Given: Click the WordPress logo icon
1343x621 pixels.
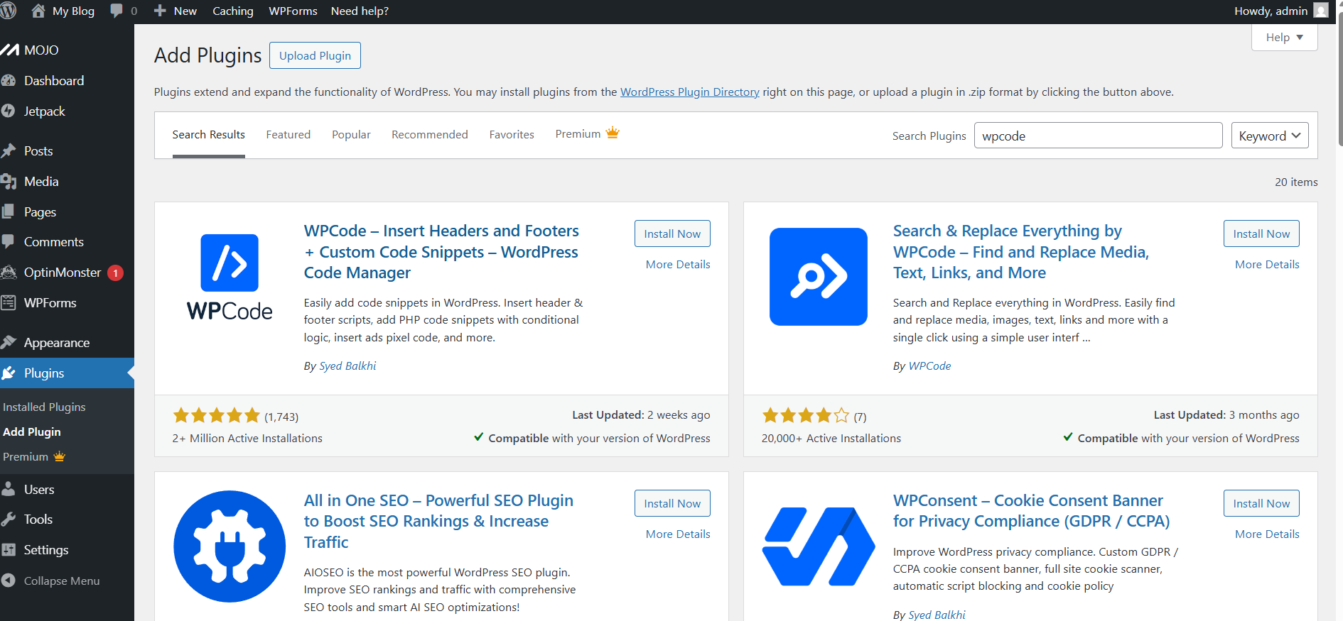Looking at the screenshot, I should (8, 11).
